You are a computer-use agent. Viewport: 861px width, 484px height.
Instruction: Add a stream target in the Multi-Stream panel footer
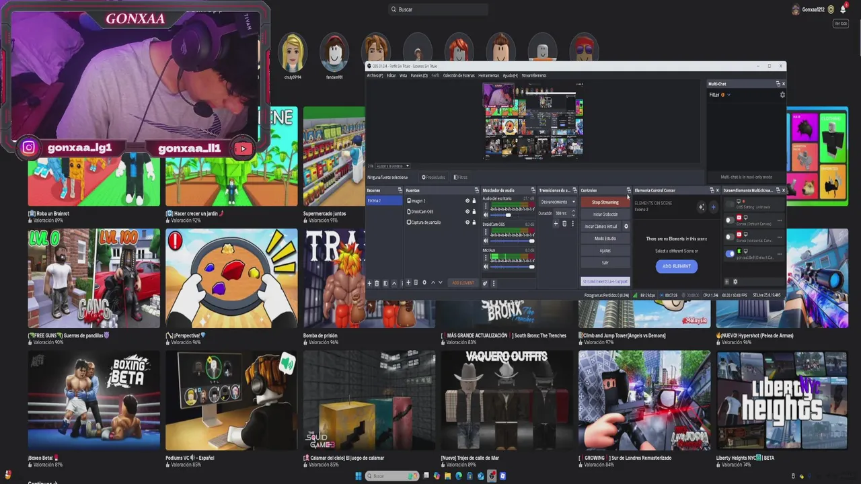(726, 282)
